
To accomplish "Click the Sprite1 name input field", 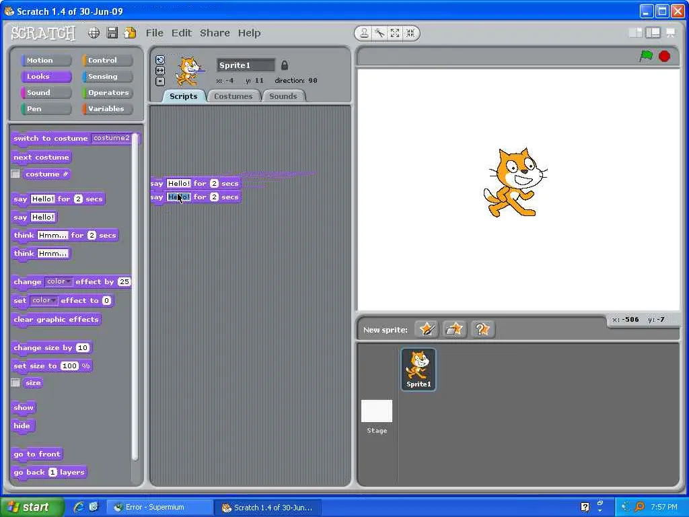I will (x=246, y=65).
